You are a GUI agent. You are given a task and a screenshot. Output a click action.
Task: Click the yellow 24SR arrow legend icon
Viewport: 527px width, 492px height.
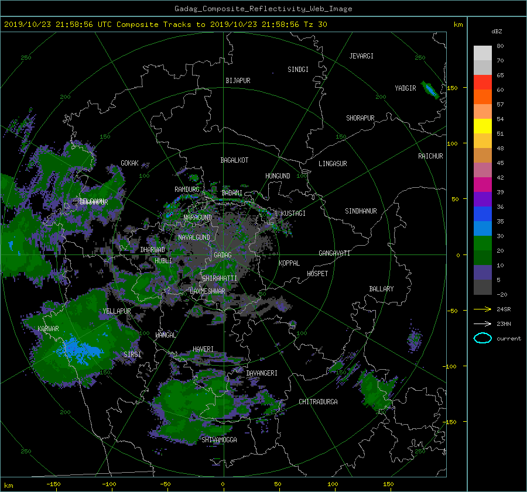click(x=482, y=309)
